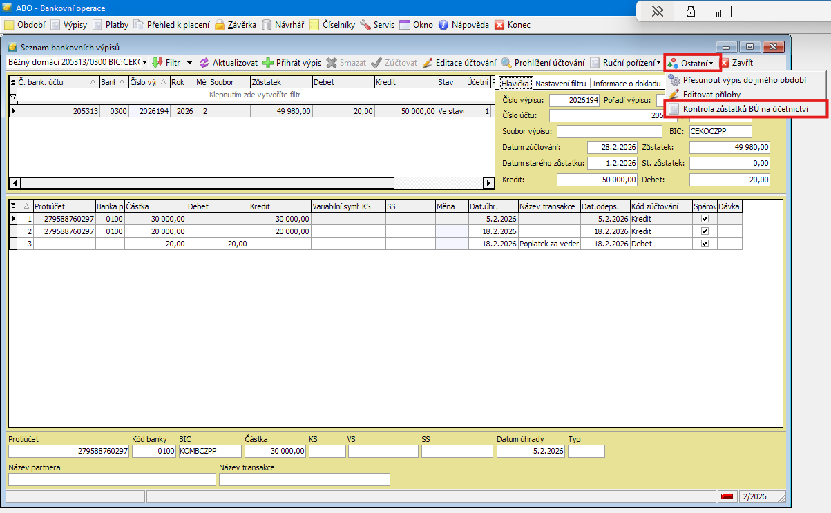
Task: Click the Nápověda help icon
Action: click(443, 25)
